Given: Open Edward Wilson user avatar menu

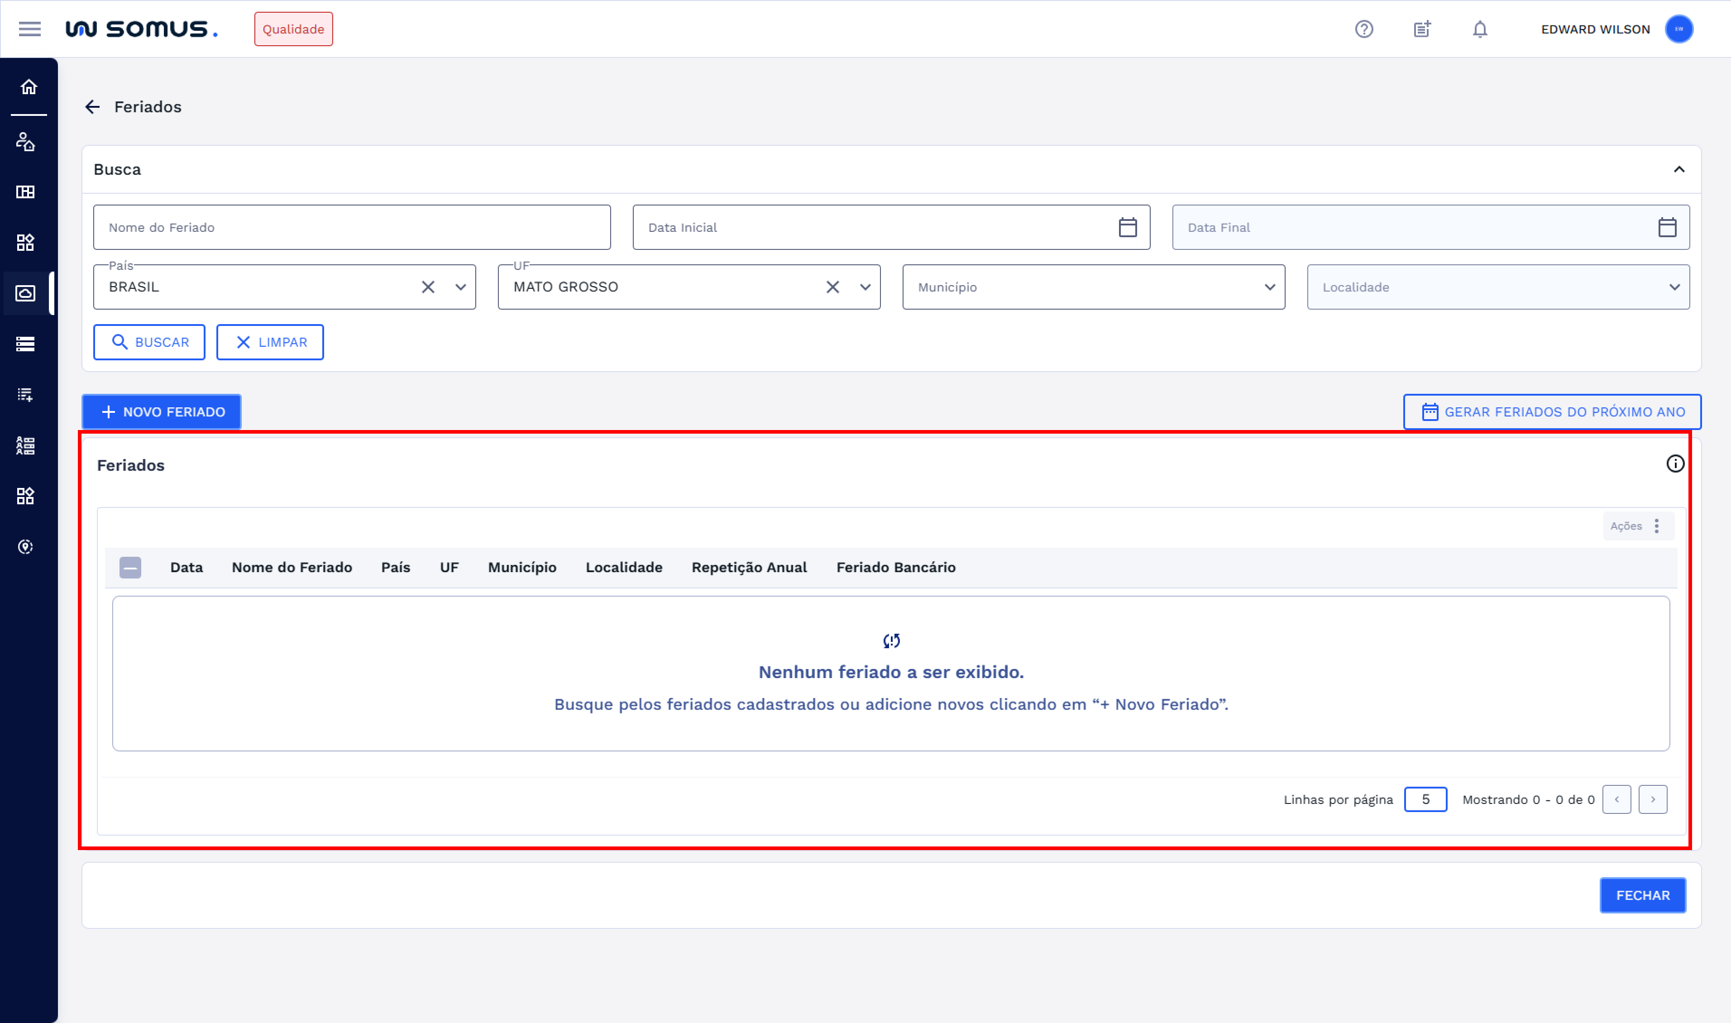Looking at the screenshot, I should tap(1678, 29).
